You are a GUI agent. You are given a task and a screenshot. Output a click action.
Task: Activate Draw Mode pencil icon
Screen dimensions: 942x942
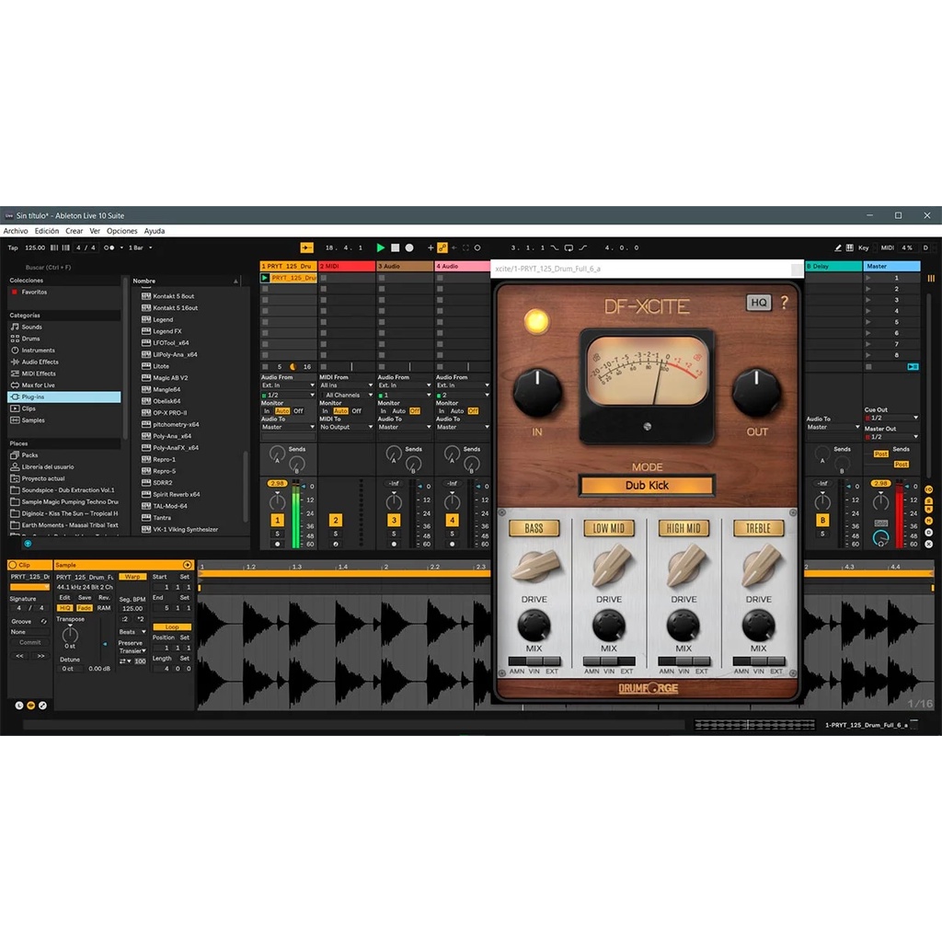click(837, 247)
